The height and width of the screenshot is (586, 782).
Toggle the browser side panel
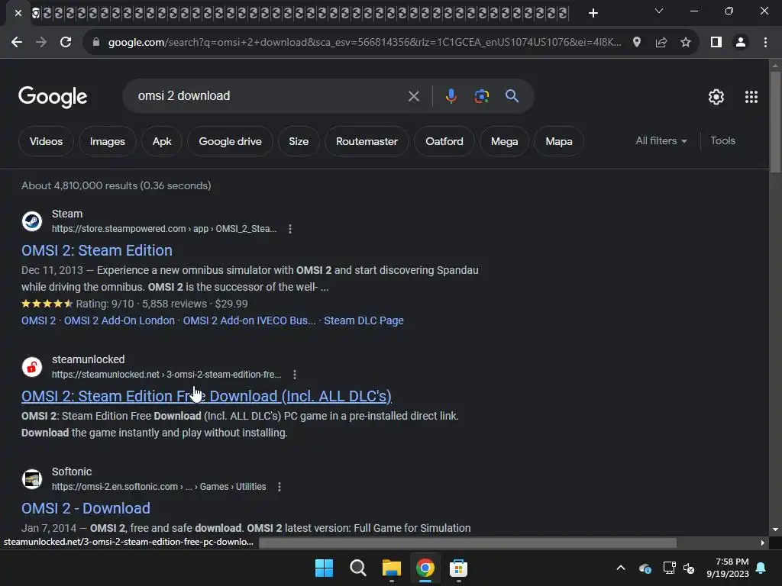(x=716, y=43)
